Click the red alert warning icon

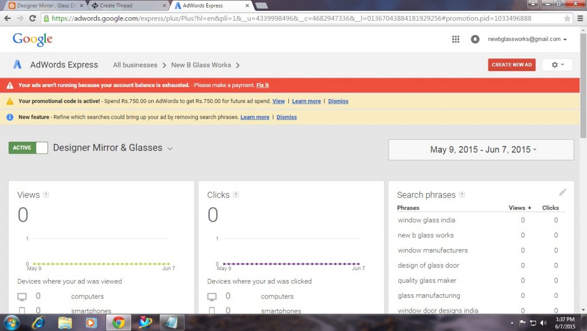pyautogui.click(x=10, y=85)
